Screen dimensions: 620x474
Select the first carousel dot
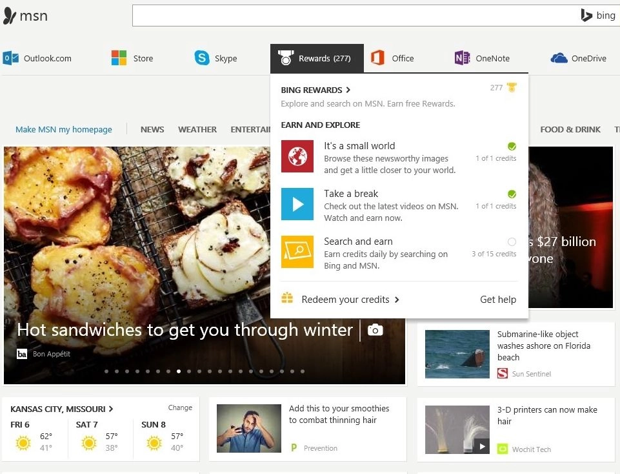[x=106, y=371]
